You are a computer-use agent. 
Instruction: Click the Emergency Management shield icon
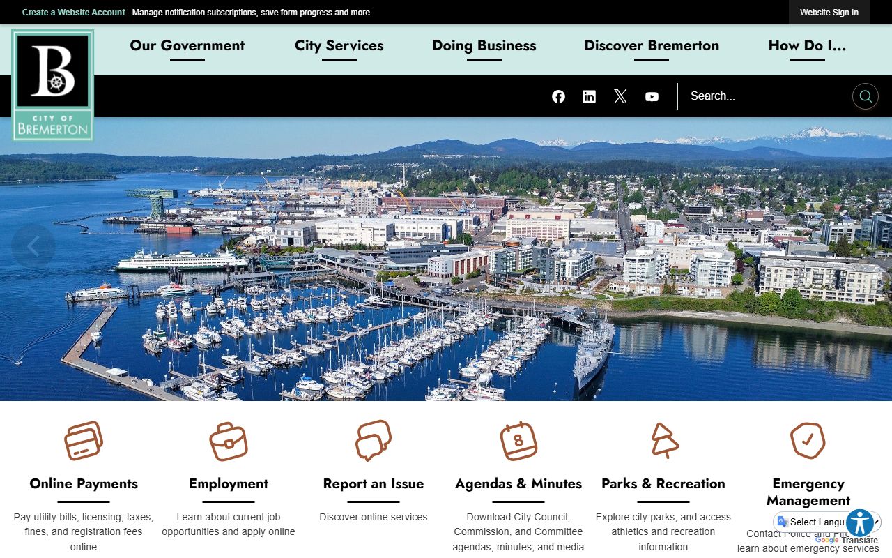[808, 441]
